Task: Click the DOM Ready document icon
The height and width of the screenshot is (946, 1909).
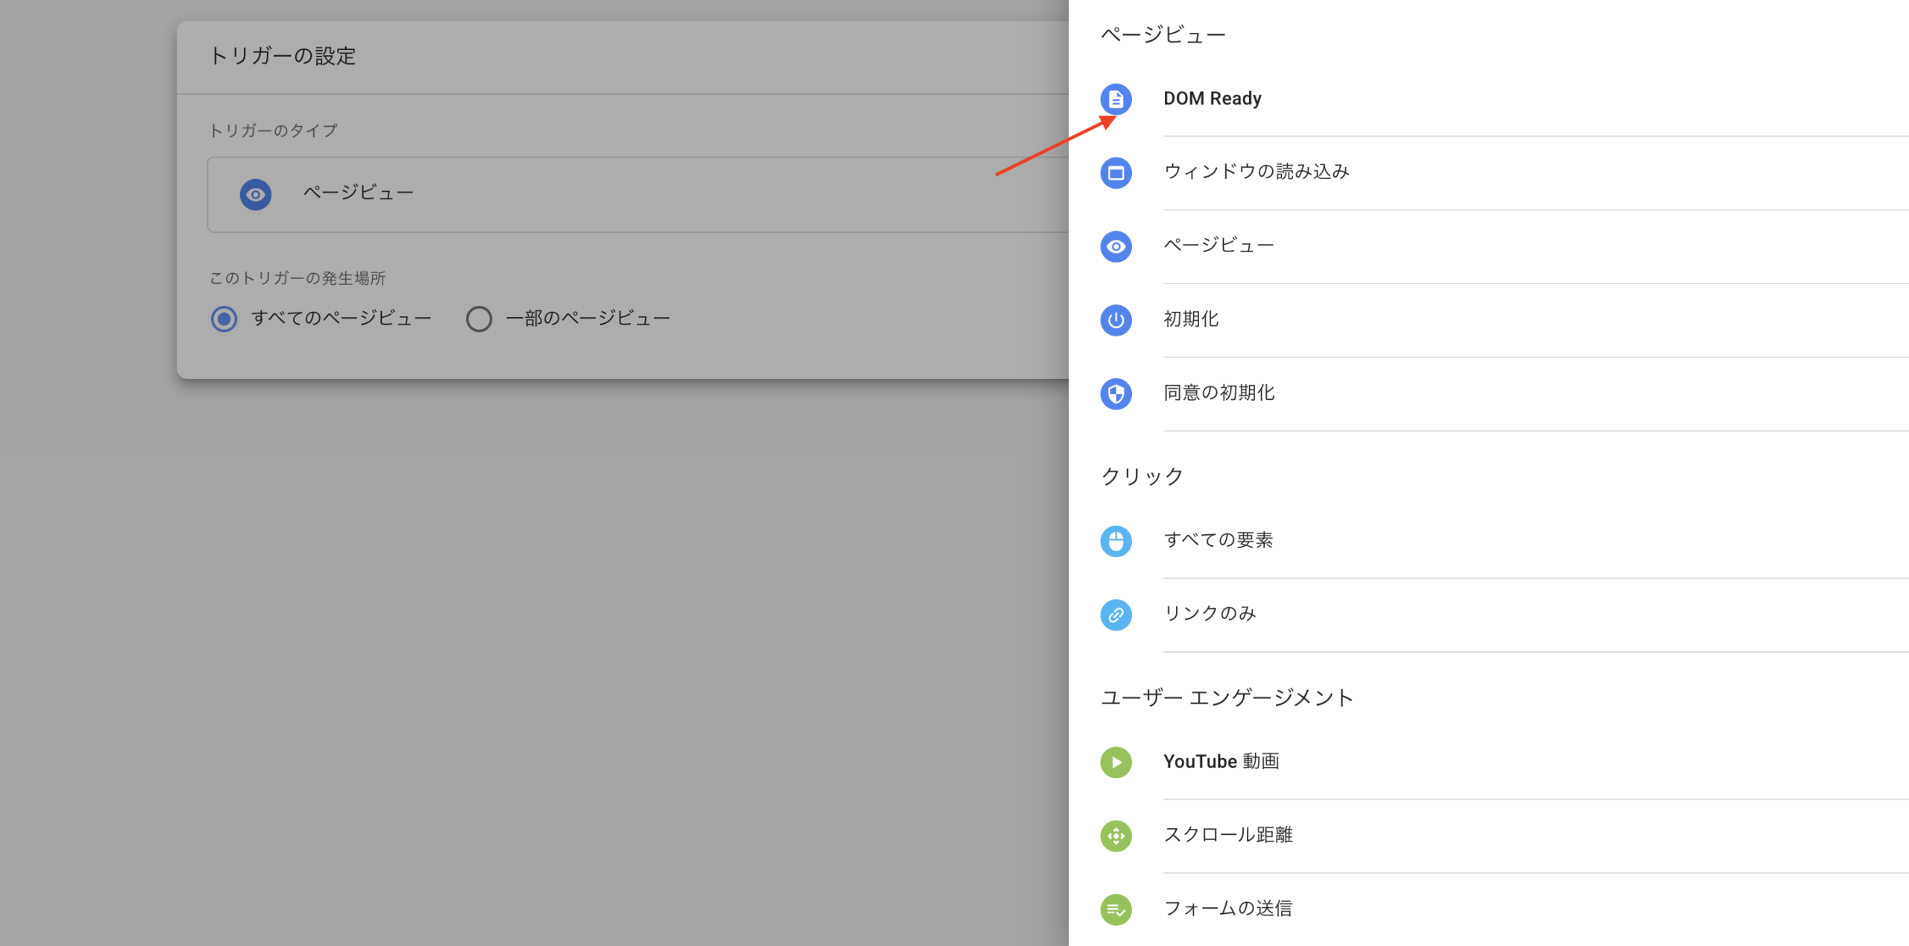Action: (1116, 98)
